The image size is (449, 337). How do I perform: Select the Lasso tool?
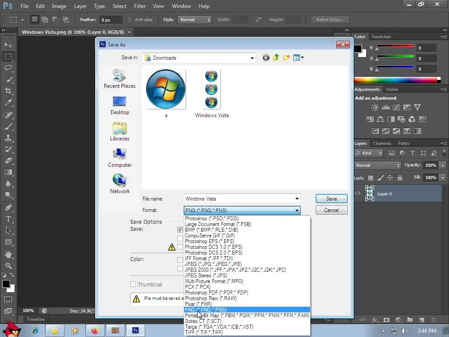(8, 68)
